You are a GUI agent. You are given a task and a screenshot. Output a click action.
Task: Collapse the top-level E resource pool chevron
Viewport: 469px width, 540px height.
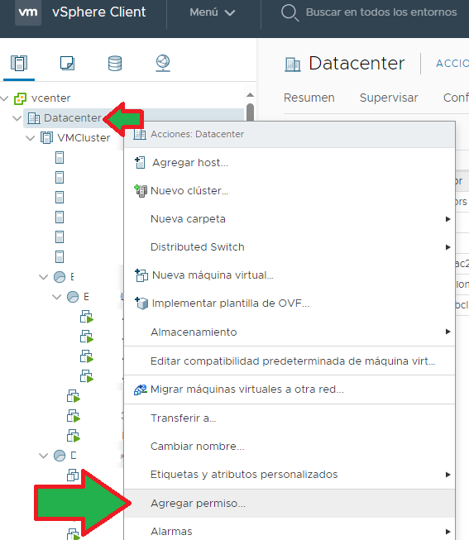[43, 277]
